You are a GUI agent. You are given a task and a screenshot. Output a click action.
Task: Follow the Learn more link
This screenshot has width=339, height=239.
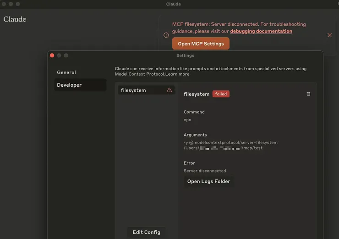click(x=177, y=74)
